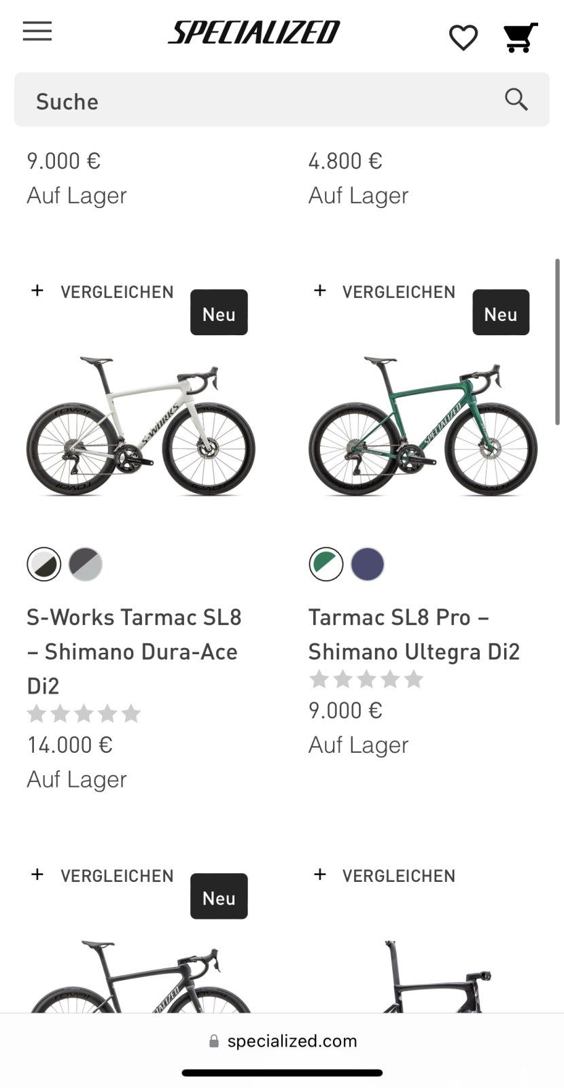The height and width of the screenshot is (1088, 564).
Task: Click the Specialized logo
Action: tap(254, 33)
